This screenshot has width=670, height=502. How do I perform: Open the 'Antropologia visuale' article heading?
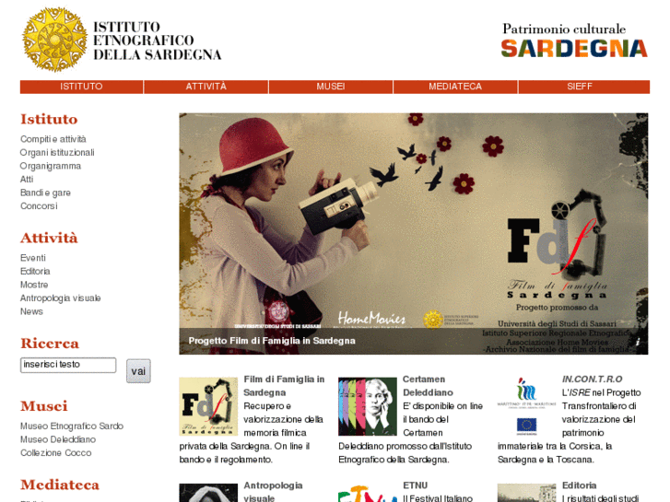point(273,492)
